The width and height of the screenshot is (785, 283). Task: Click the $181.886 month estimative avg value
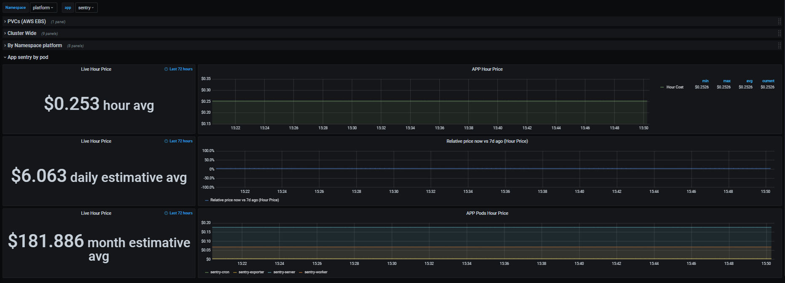[99, 248]
